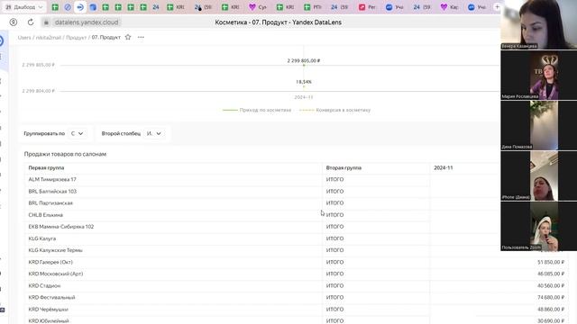The height and width of the screenshot is (324, 577).
Task: Toggle the Конверсия в косметику legend series
Action: coord(343,110)
